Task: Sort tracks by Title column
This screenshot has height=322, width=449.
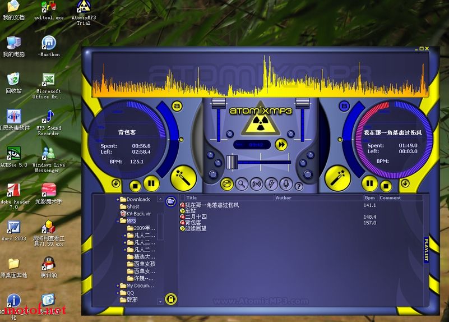Action: pyautogui.click(x=230, y=197)
